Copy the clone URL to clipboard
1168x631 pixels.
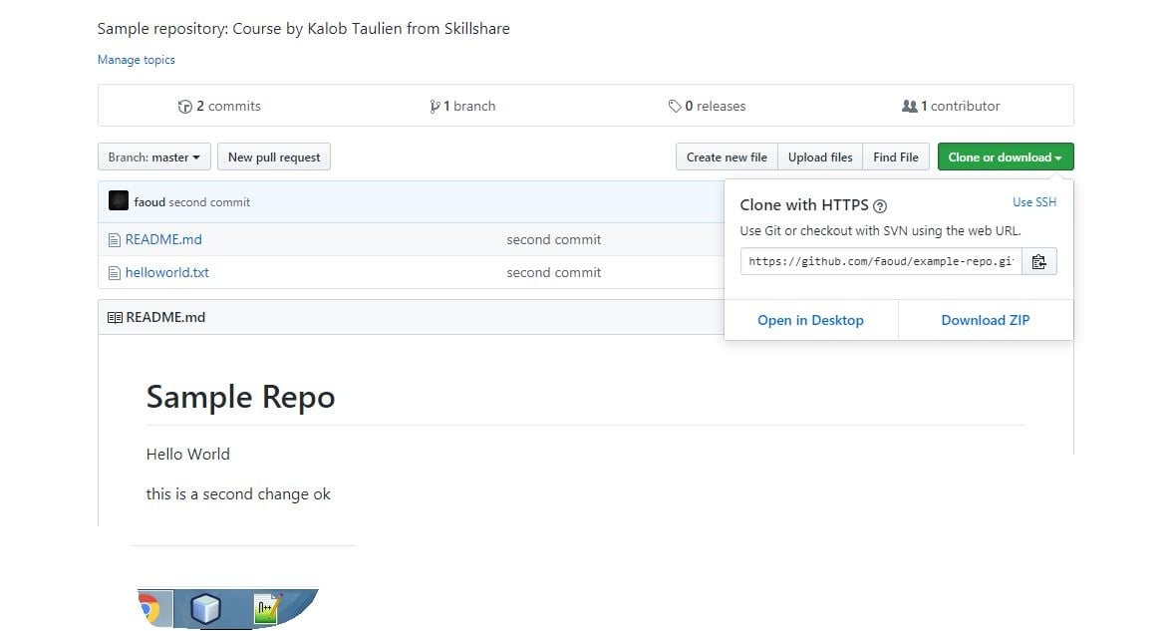coord(1039,261)
